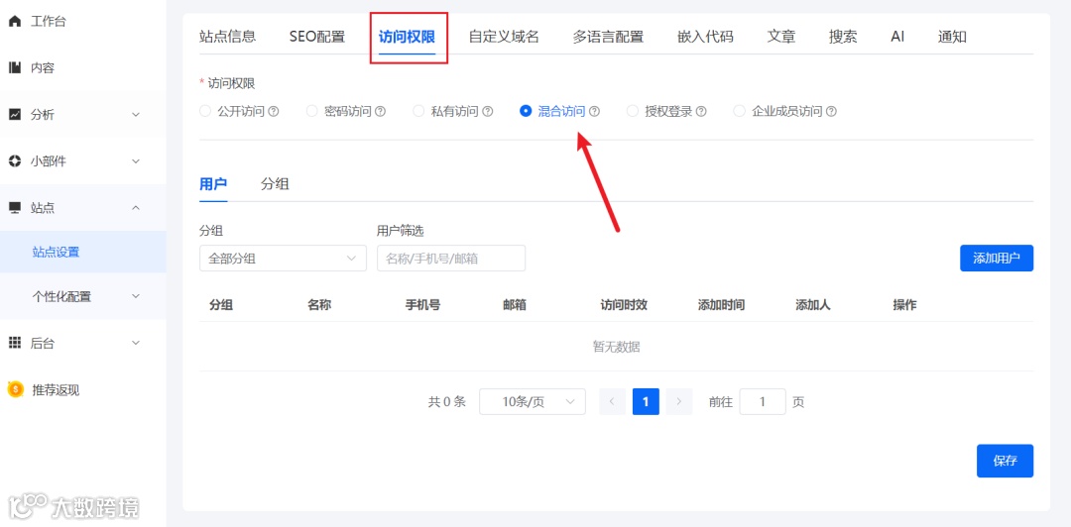Select the 授权登录 radio button
1071x527 pixels.
[x=633, y=111]
